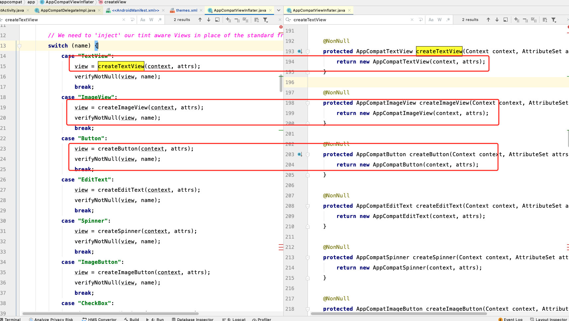Close right pane AppCompatViewInflater.java tab
The image size is (569, 321).
349,10
